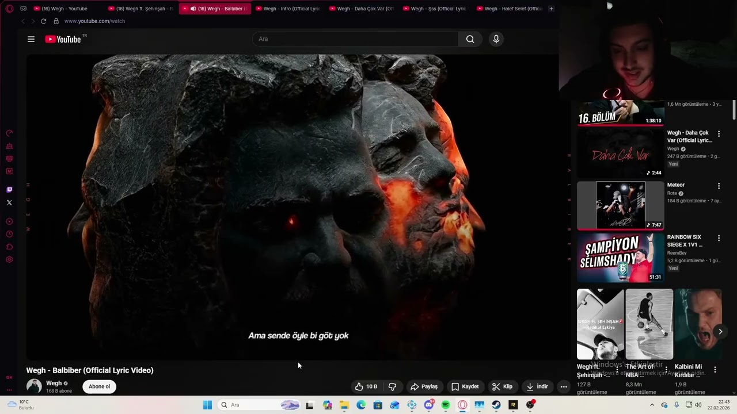Switch to Wegh - Halef Selef tab

pyautogui.click(x=508, y=9)
